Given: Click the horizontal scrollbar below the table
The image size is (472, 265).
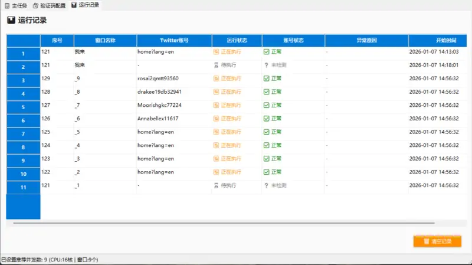Looking at the screenshot, I should pyautogui.click(x=224, y=224).
